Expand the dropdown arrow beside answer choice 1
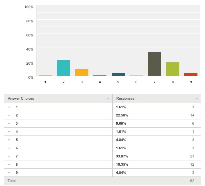 point(9,107)
